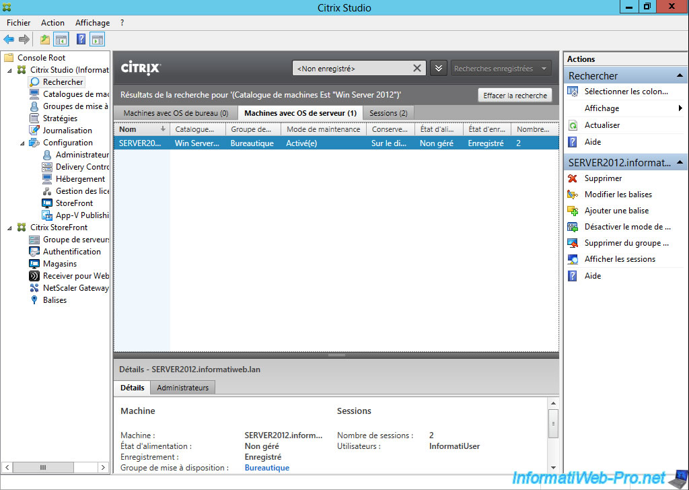Sort by the Mode de maintenance column
Viewport: 689px width, 490px height.
324,129
